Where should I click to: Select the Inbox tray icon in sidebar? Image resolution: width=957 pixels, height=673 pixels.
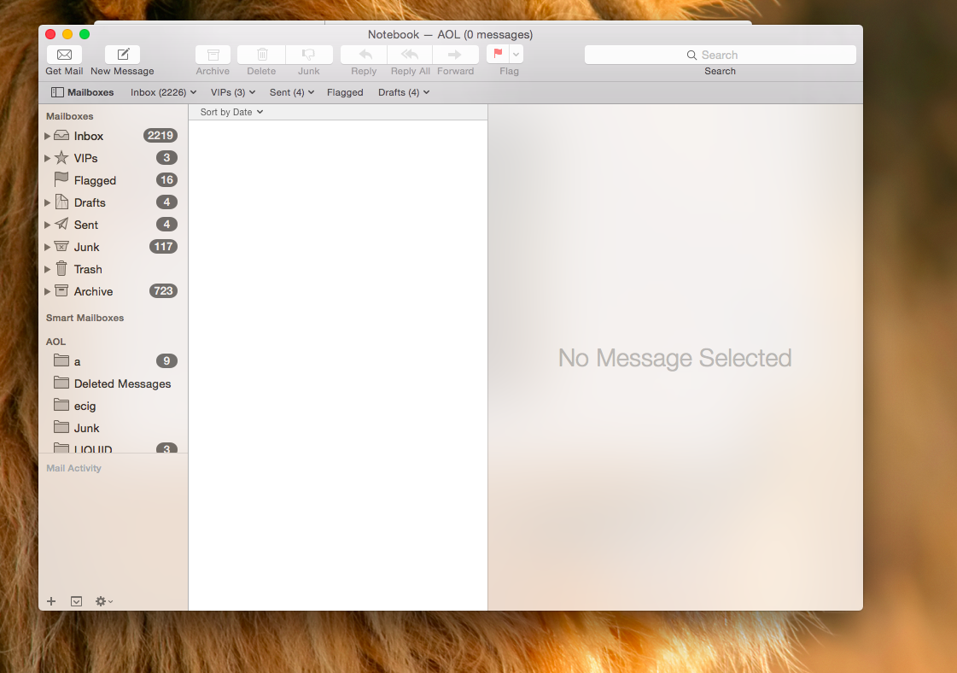[61, 136]
